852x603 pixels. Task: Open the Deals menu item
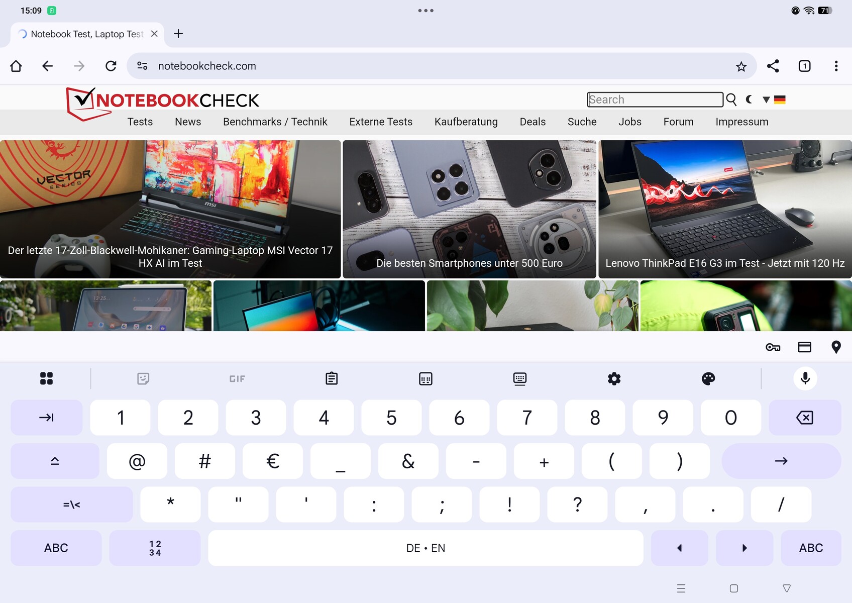click(x=532, y=122)
